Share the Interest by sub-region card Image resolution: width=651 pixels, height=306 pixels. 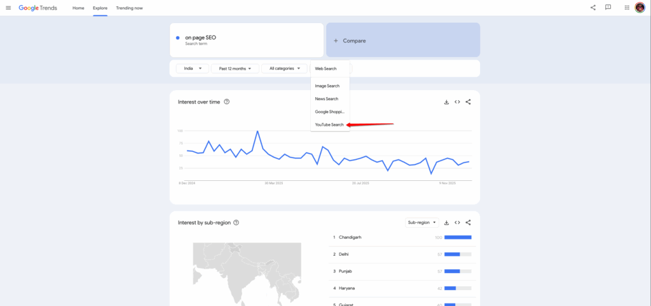(x=468, y=223)
